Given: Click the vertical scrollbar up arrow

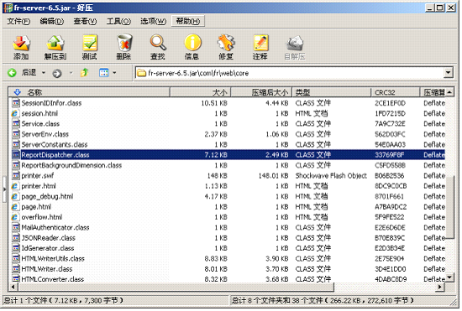Looking at the screenshot, I should 449,92.
